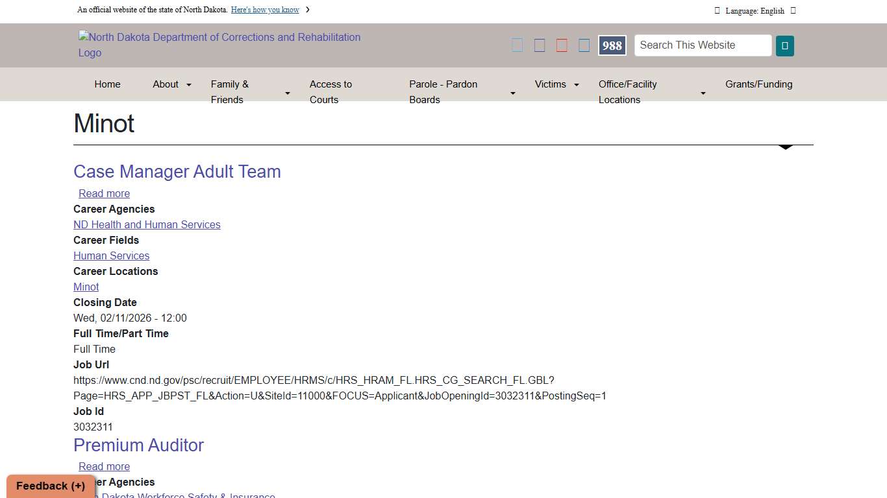The height and width of the screenshot is (498, 887).
Task: Click the chevron after "Here's how you know"
Action: tap(308, 10)
